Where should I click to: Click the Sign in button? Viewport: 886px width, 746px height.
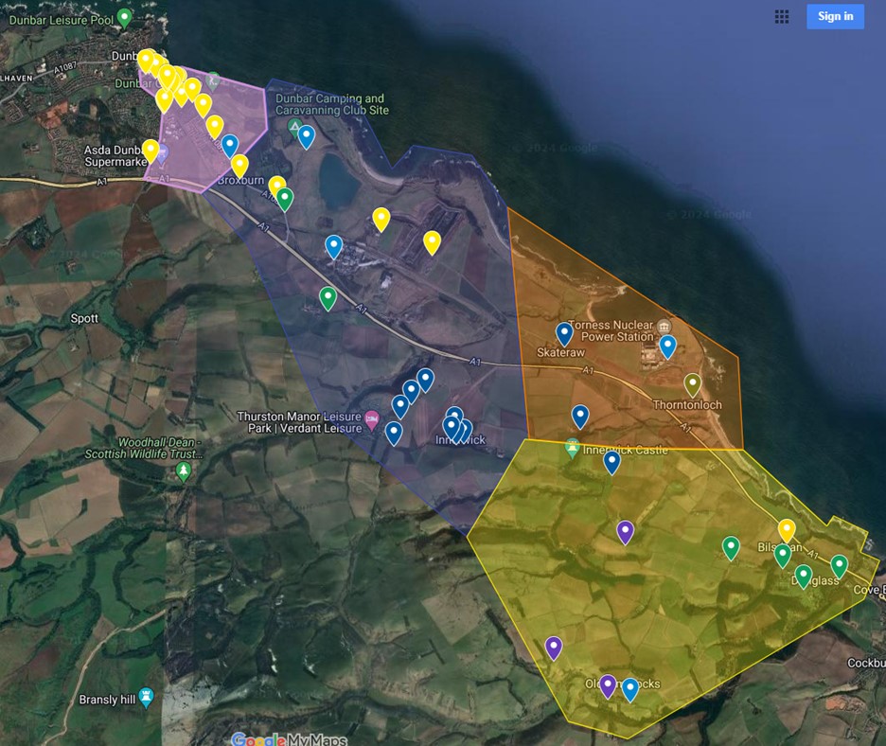click(x=835, y=16)
